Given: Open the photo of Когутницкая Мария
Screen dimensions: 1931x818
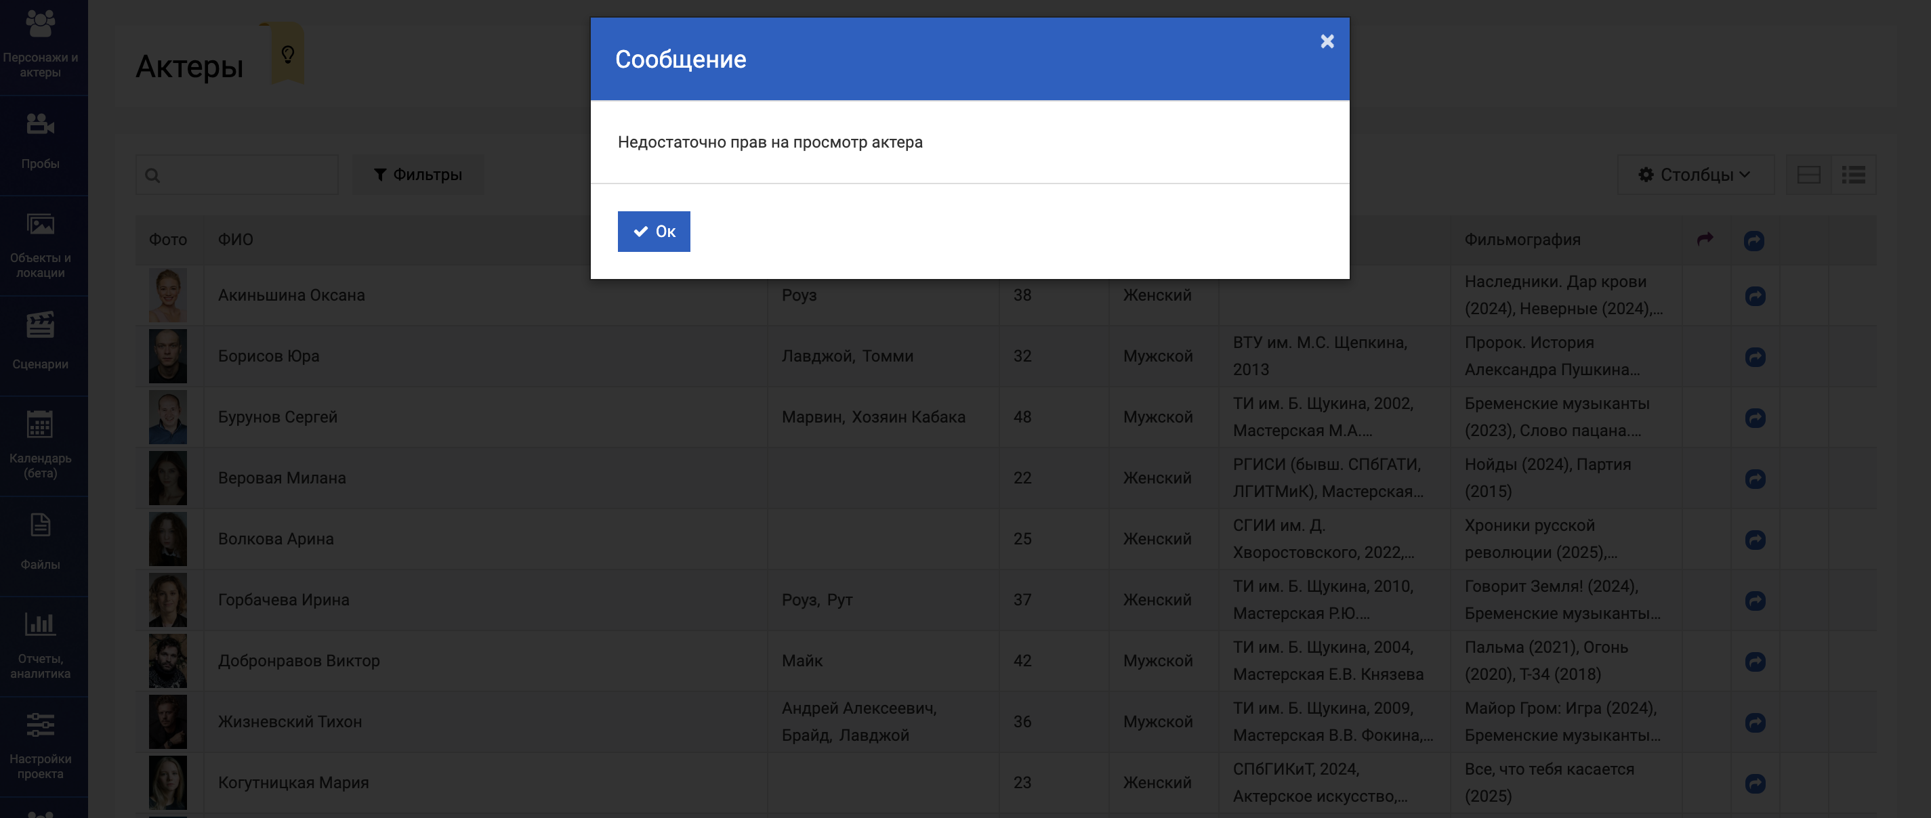Looking at the screenshot, I should coord(168,782).
